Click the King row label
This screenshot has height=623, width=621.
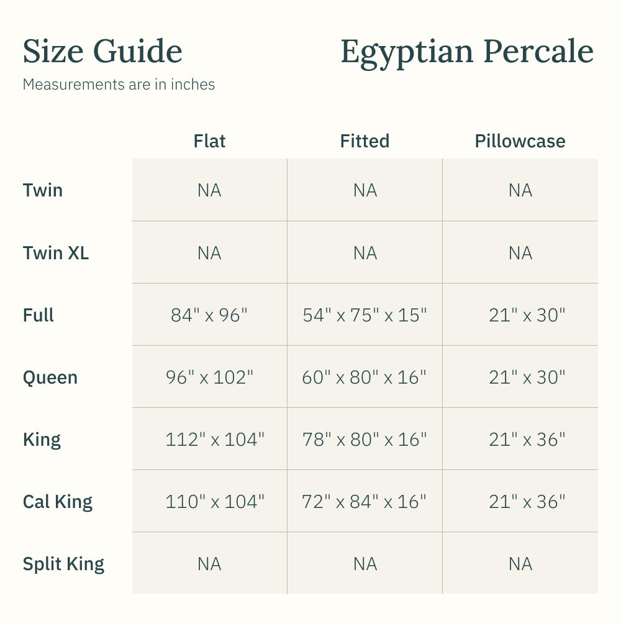[x=42, y=440]
